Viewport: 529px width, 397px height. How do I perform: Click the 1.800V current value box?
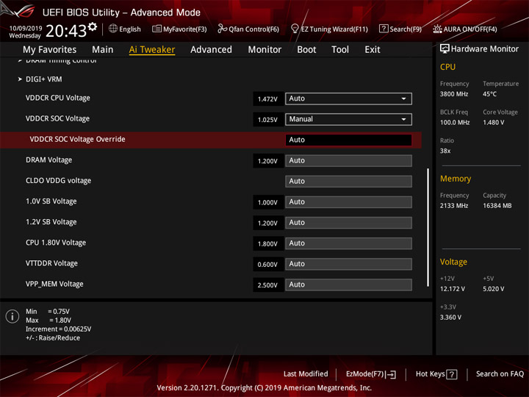(x=268, y=244)
